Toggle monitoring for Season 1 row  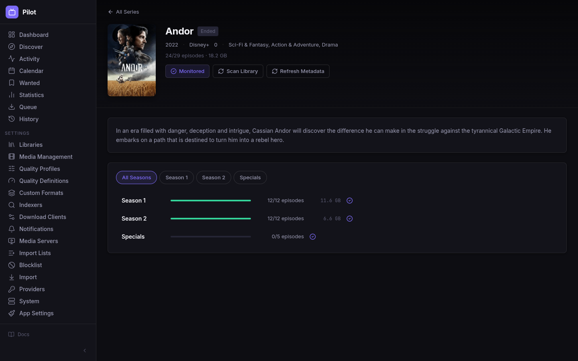point(350,201)
